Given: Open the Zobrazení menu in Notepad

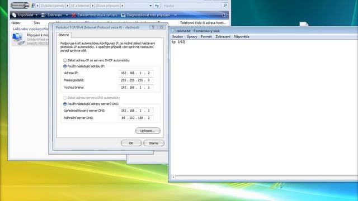Looking at the screenshot, I should pyautogui.click(x=223, y=36).
